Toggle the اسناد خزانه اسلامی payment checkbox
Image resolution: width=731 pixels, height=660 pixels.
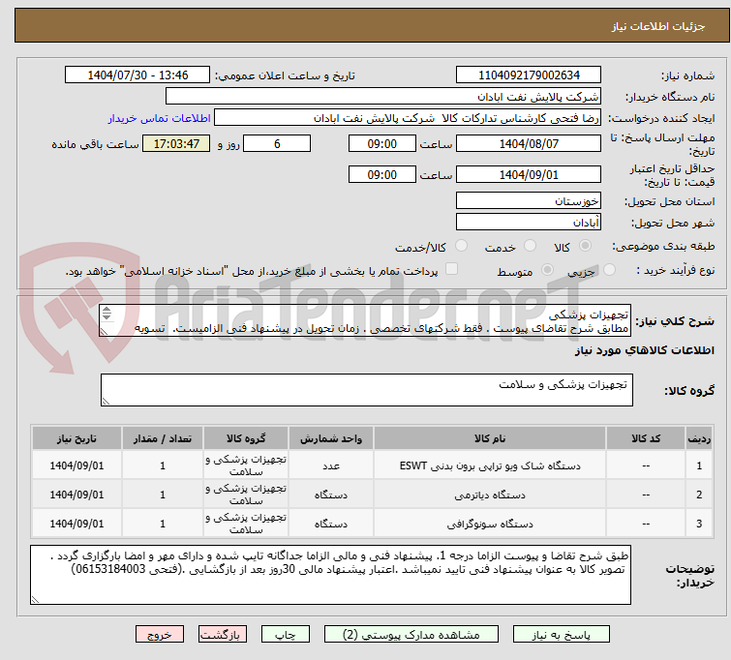[451, 268]
